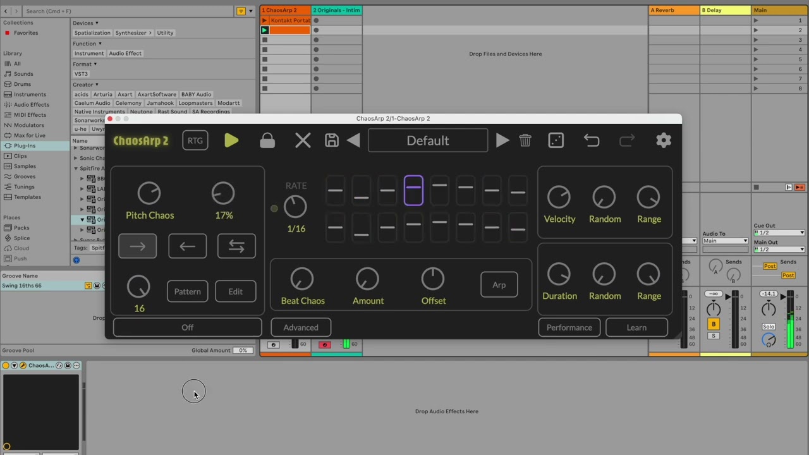Collapse the Format filter group

[x=95, y=64]
